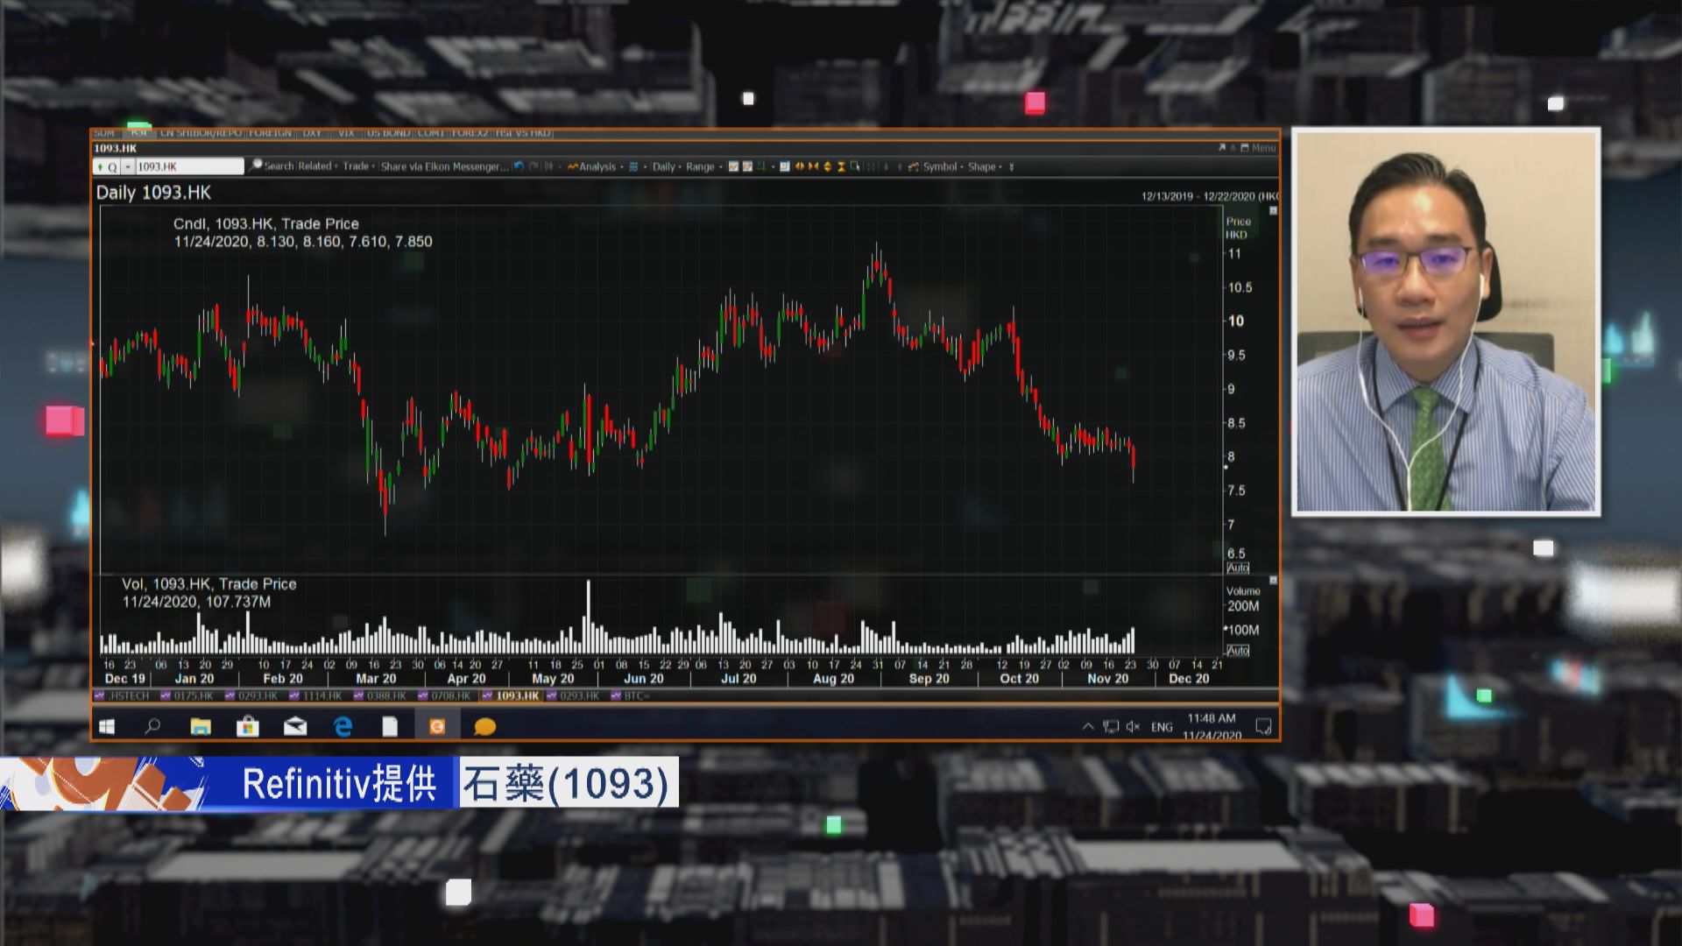Toggle the crosshair cursor tool
The image size is (1682, 946).
pos(872,166)
